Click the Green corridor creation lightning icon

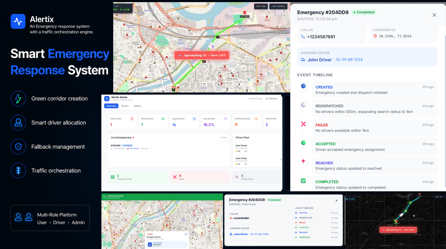[x=18, y=99]
